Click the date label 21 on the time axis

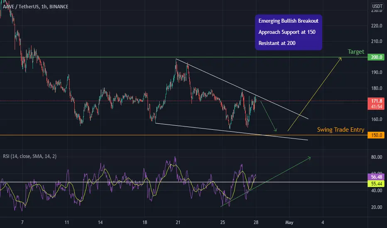(x=178, y=222)
